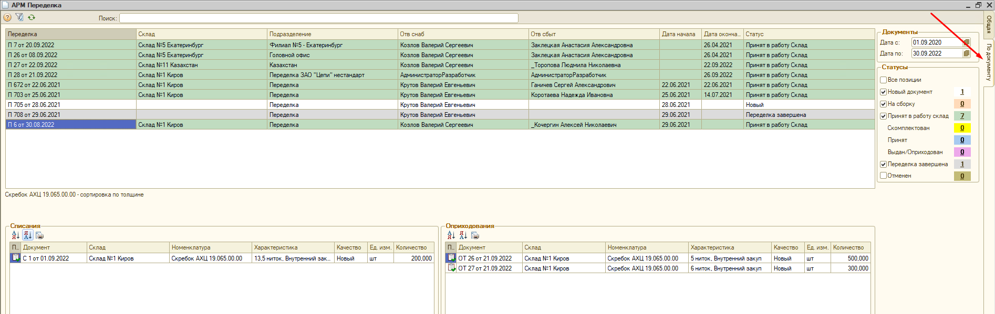The height and width of the screenshot is (314, 995).
Task: Uncheck Принят в работу склад checkbox
Action: (883, 116)
